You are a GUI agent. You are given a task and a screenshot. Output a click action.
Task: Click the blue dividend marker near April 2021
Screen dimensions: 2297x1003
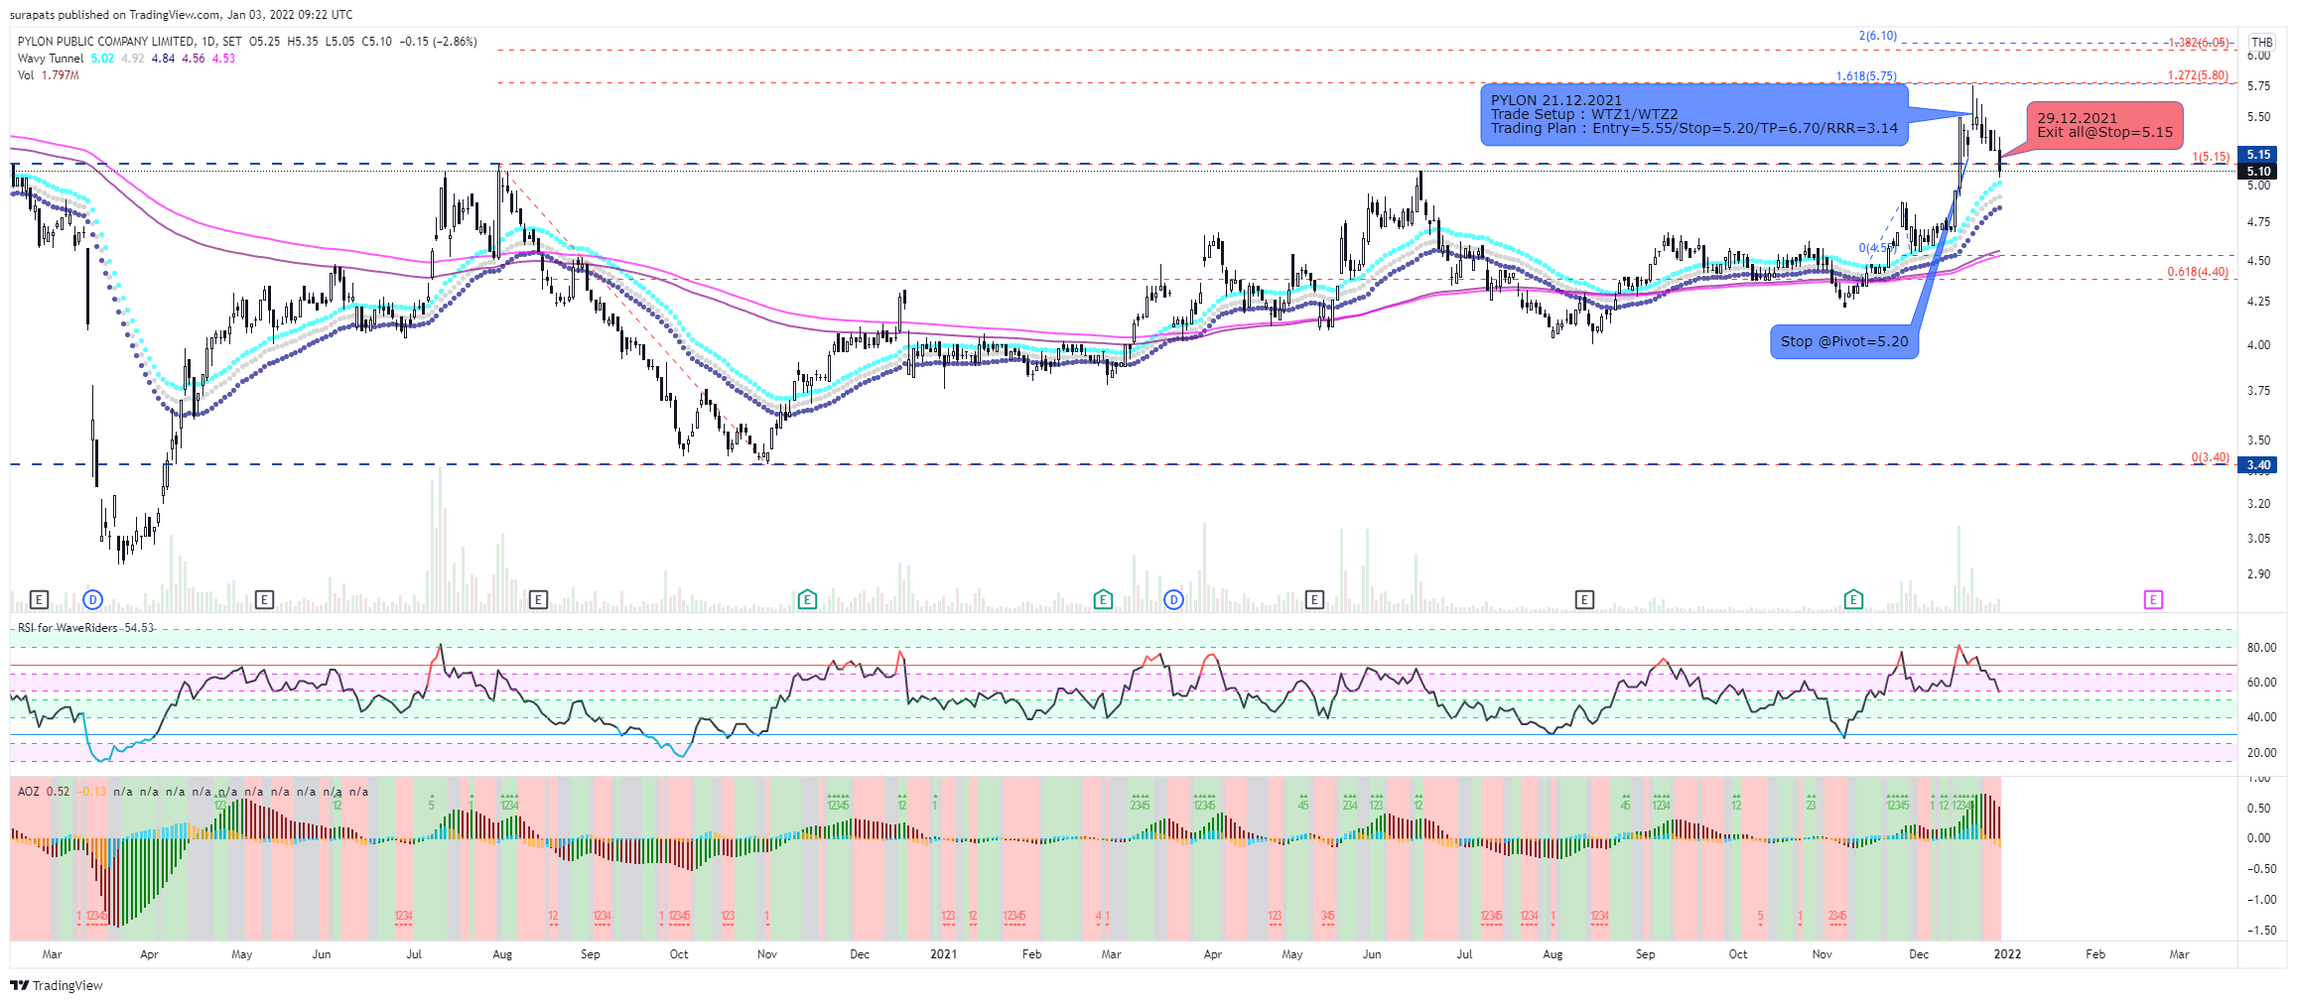click(x=1174, y=599)
